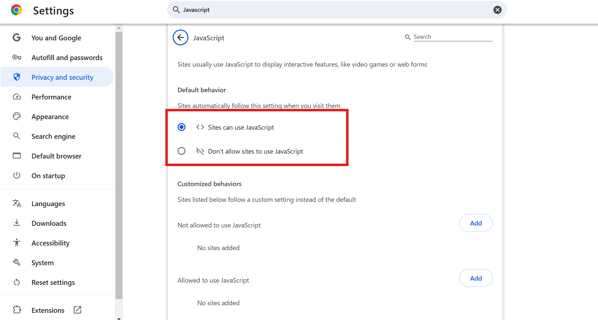Screen dimensions: 598x320
Task: Add site to Not allowed list
Action: tap(476, 223)
